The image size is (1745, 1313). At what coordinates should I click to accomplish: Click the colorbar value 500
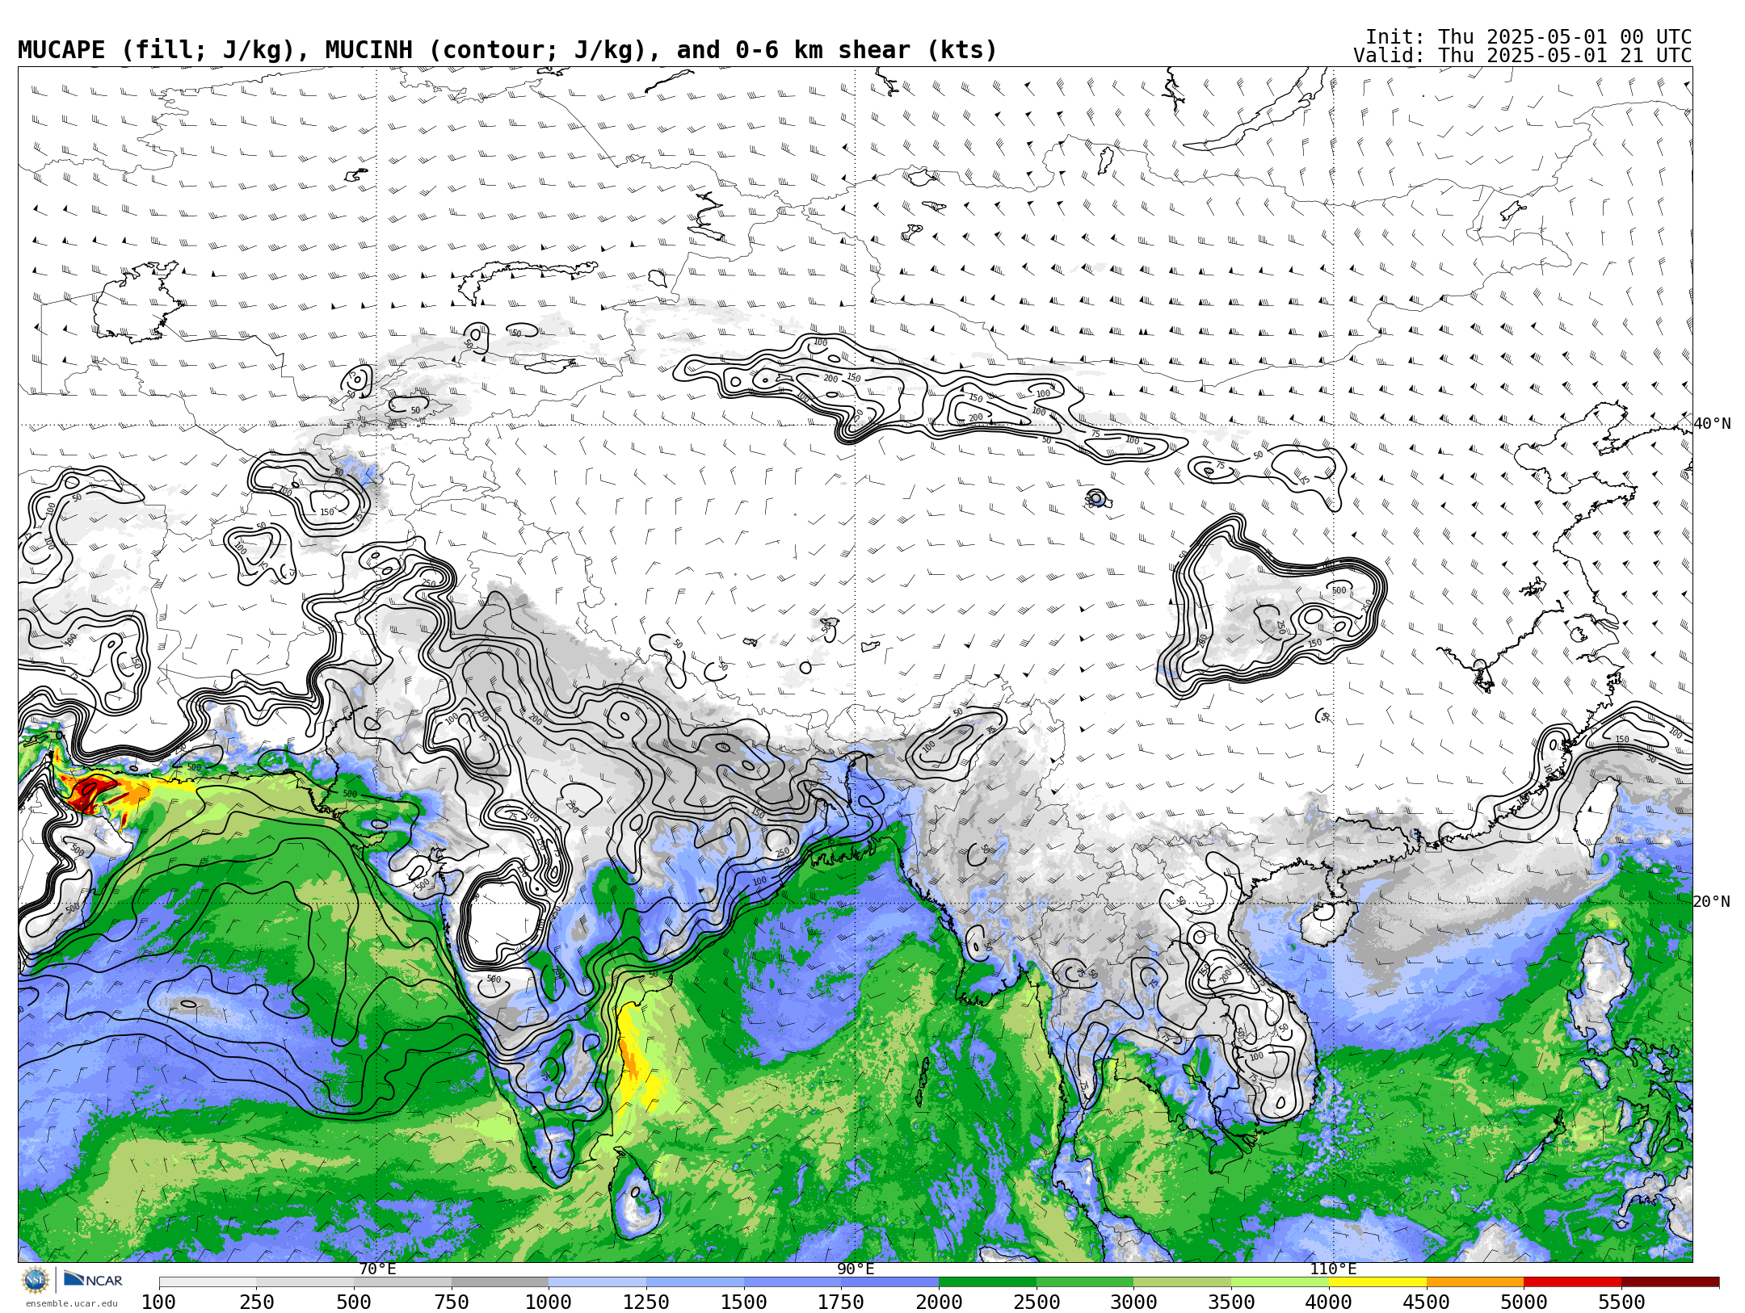point(354,1303)
